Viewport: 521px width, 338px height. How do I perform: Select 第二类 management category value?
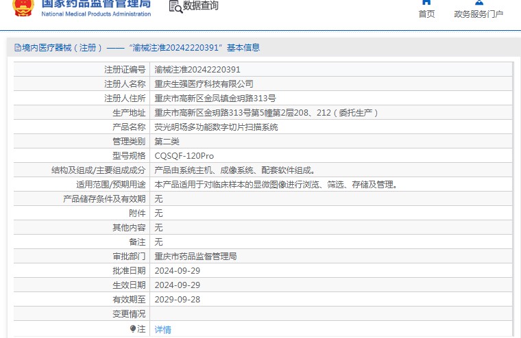(x=167, y=142)
